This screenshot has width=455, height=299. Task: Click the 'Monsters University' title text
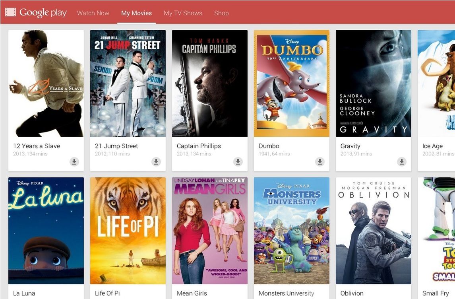pos(287,293)
